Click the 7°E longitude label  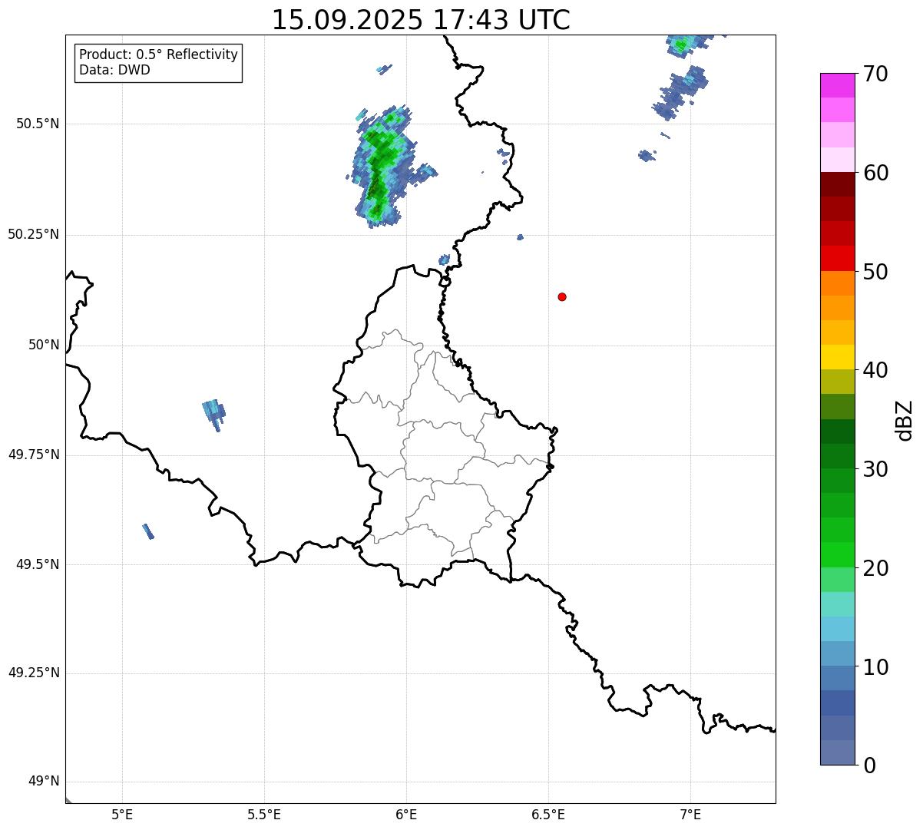pos(690,814)
